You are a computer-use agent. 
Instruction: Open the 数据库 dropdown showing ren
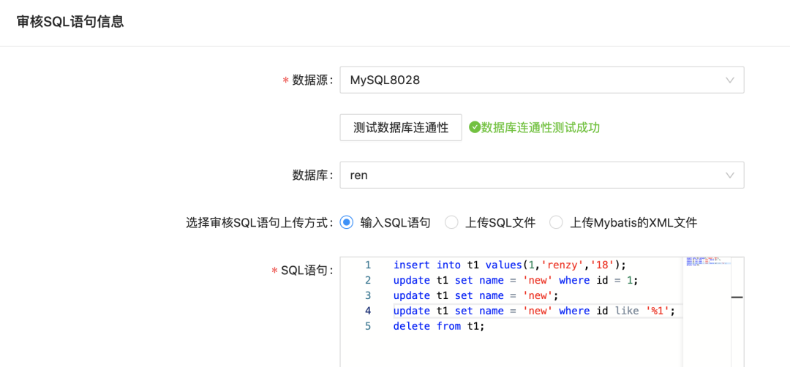pos(541,175)
